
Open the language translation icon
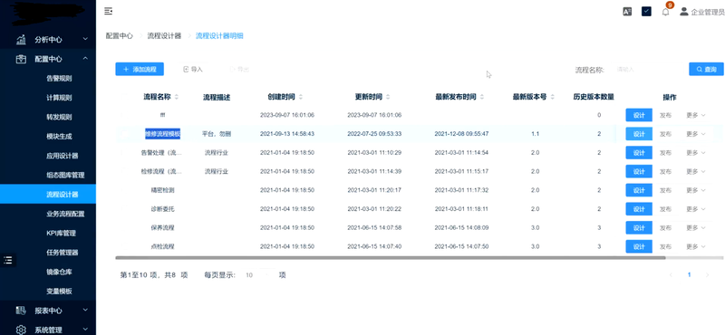click(627, 12)
